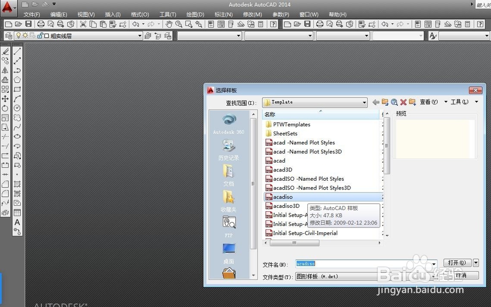Viewport: 491px width, 307px height.
Task: Click the red Delete icon in dialog
Action: [x=403, y=102]
